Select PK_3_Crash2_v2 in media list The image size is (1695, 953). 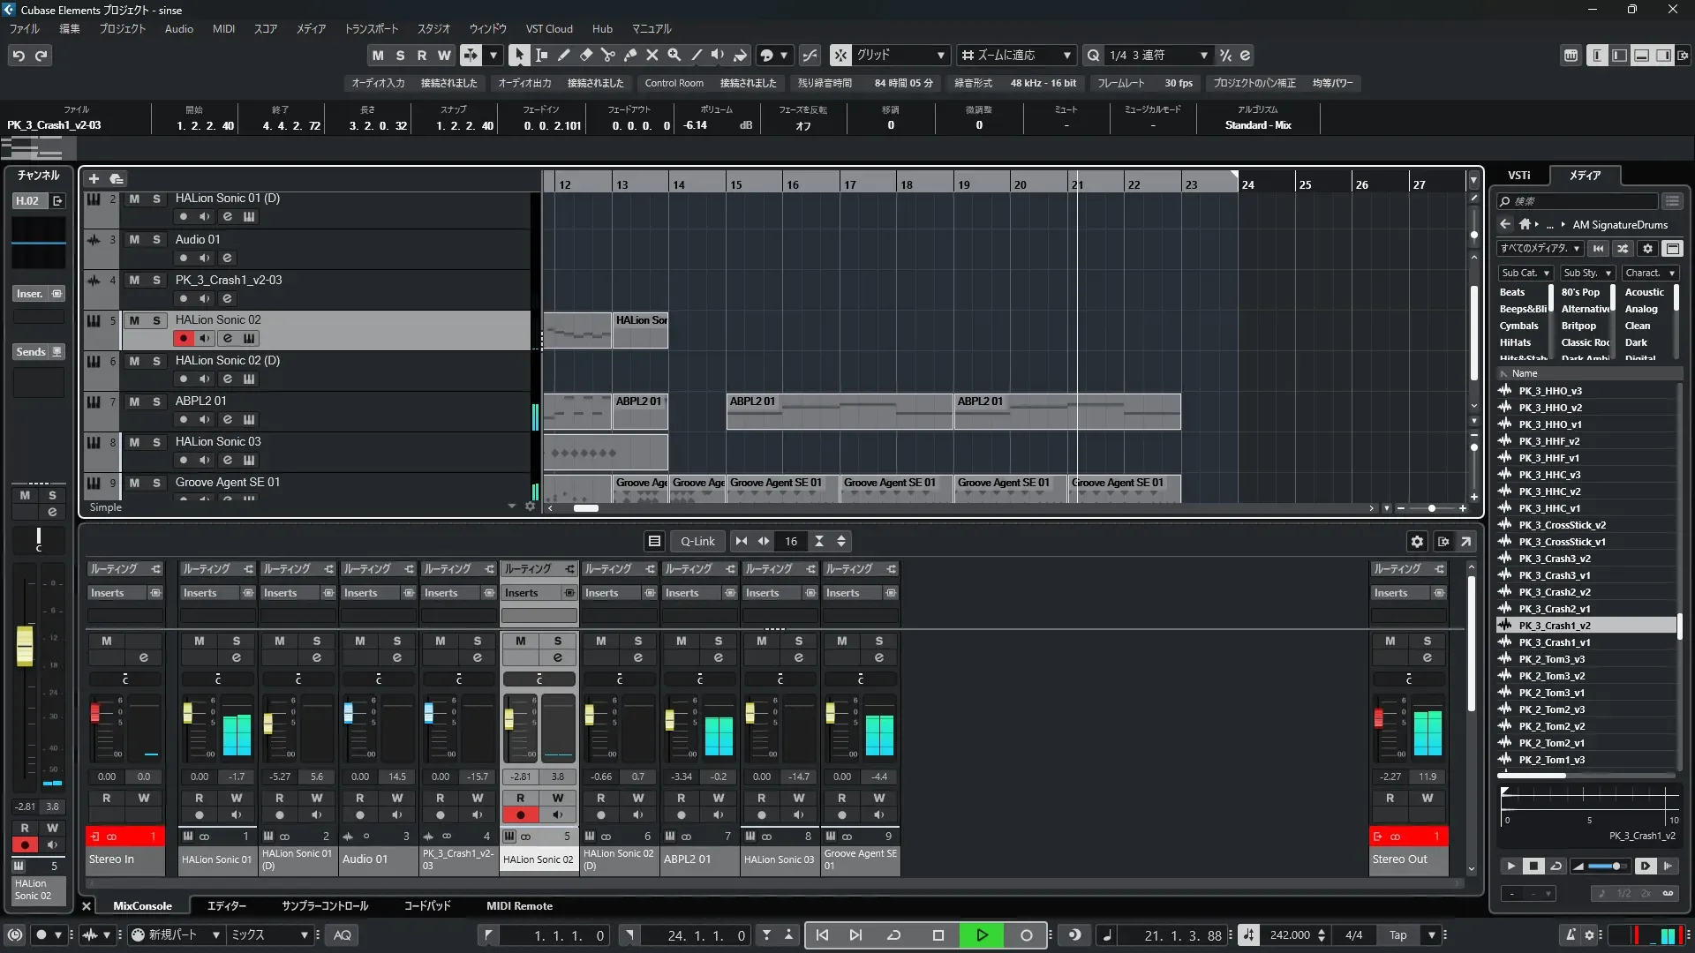(1554, 592)
